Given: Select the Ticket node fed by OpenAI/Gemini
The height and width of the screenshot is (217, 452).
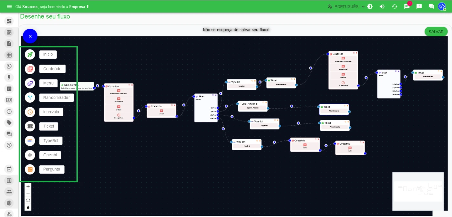Looking at the screenshot, I should (x=334, y=109).
